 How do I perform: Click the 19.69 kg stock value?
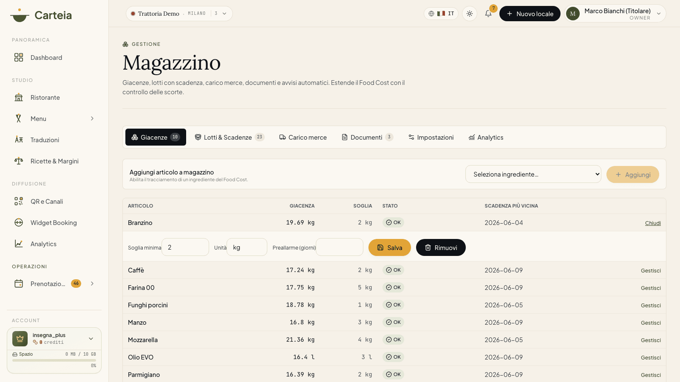300,222
